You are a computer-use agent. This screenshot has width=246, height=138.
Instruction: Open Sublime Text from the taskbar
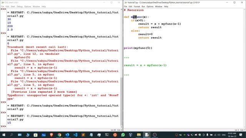83,135
